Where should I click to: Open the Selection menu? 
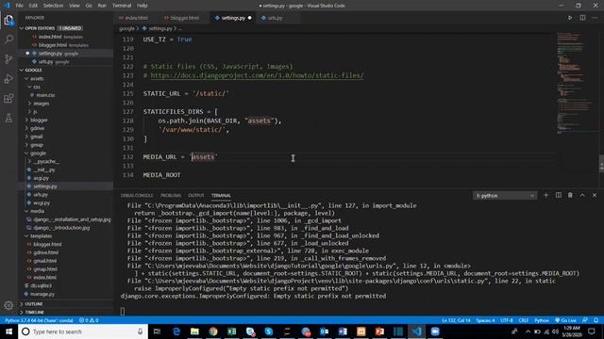pyautogui.click(x=53, y=6)
